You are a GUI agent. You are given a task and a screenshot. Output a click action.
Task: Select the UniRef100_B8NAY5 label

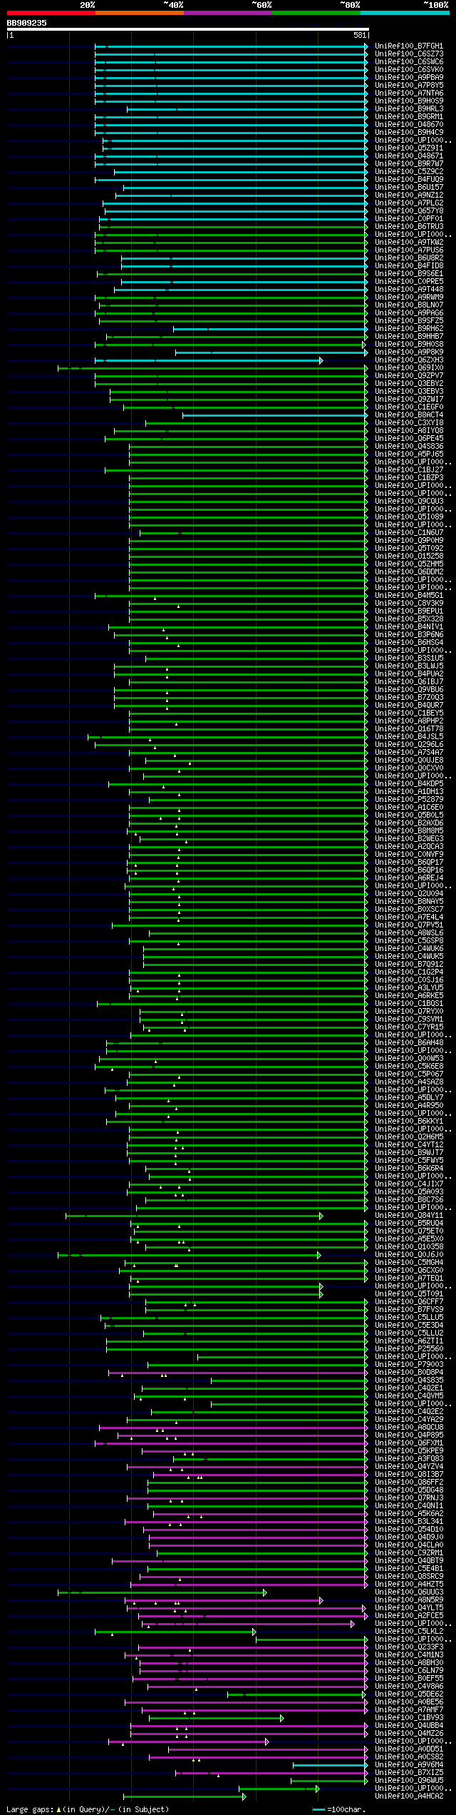(409, 902)
